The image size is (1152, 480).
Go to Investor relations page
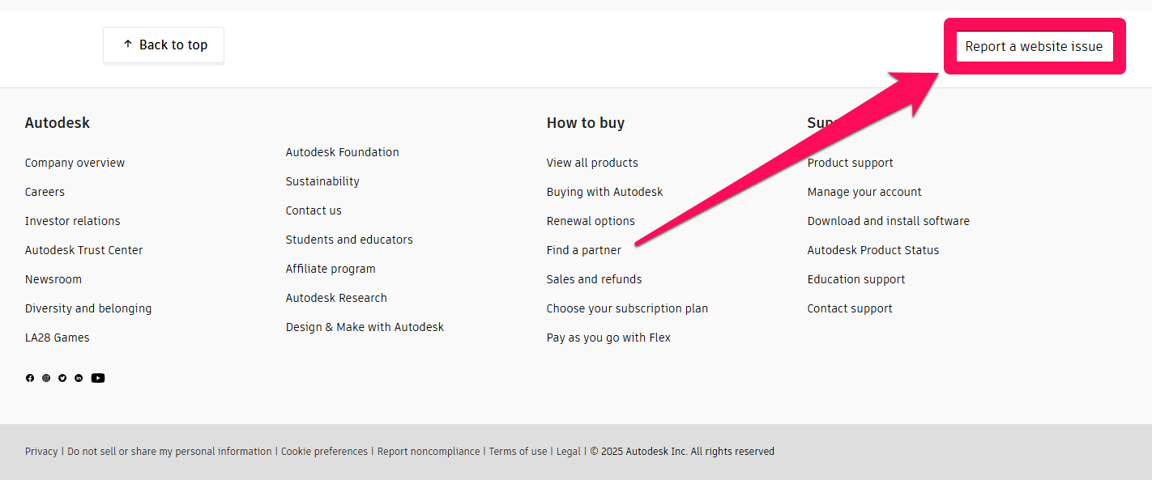click(x=72, y=221)
